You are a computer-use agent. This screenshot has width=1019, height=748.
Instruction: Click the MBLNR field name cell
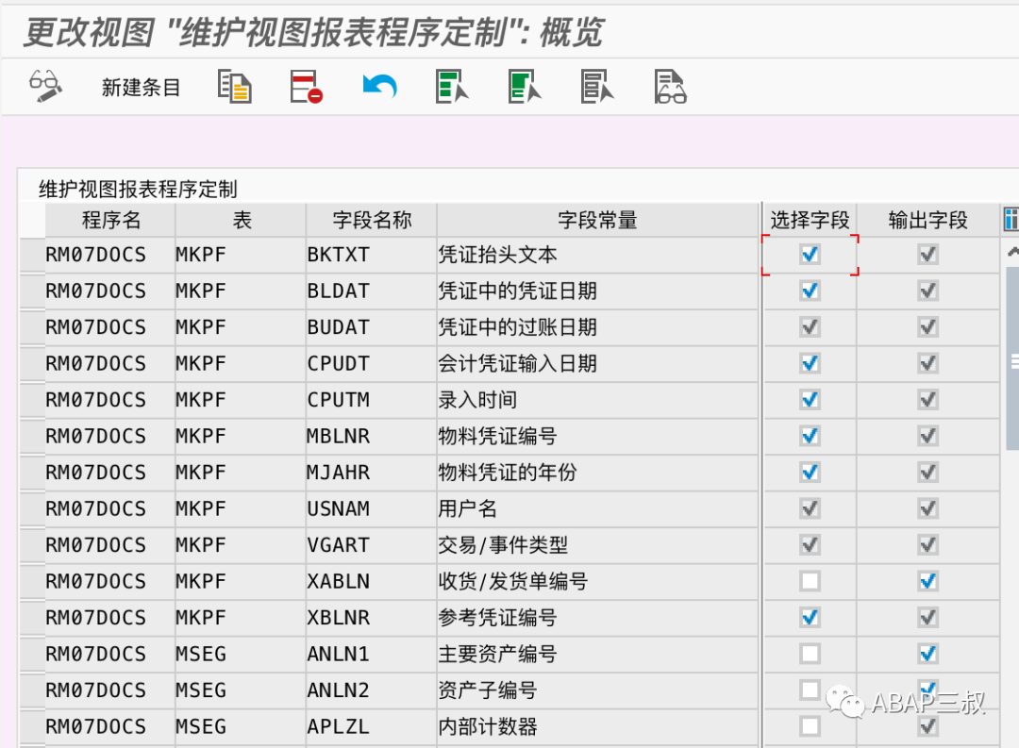point(372,436)
